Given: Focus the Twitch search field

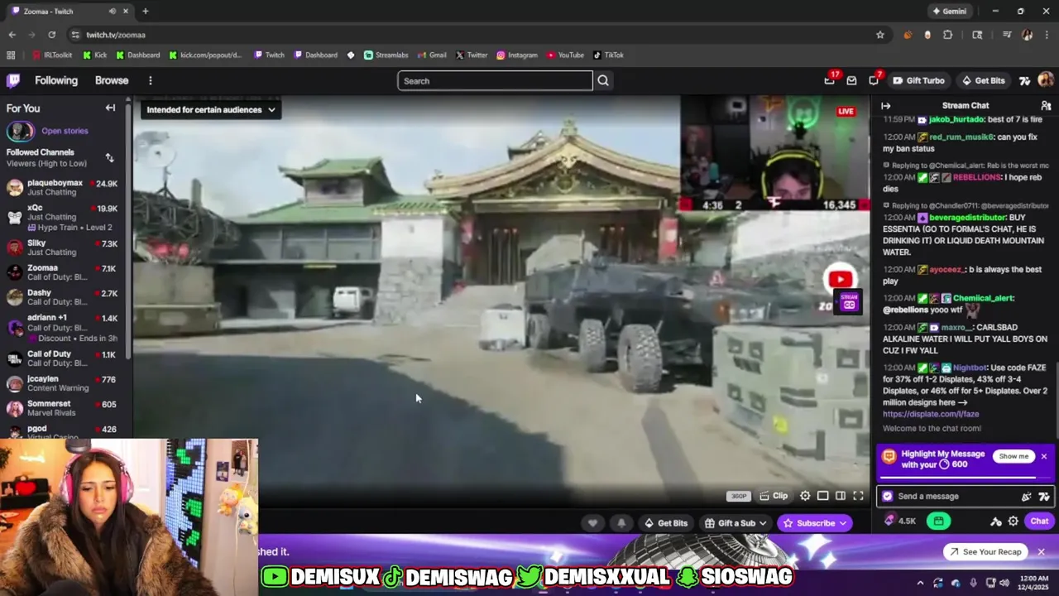Looking at the screenshot, I should [x=495, y=80].
